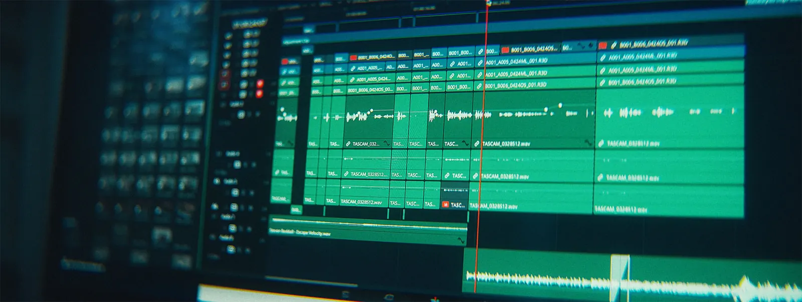
Task: Click the fade curve icon on the Escape Velocity.wav music clip
Action: (x=461, y=241)
